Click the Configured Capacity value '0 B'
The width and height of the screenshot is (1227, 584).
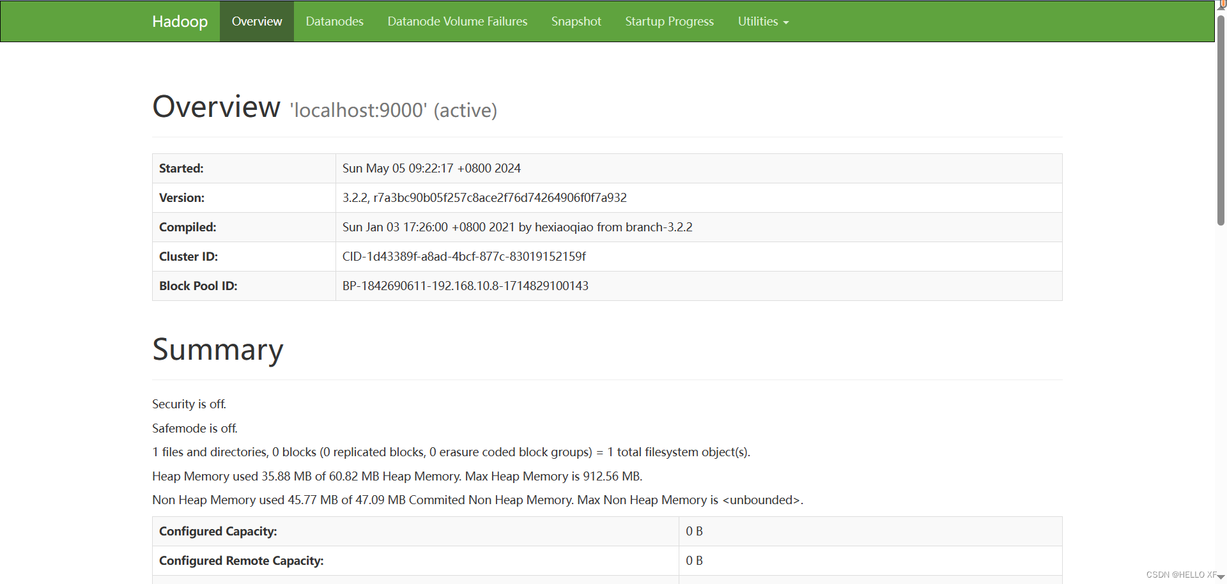pyautogui.click(x=694, y=531)
